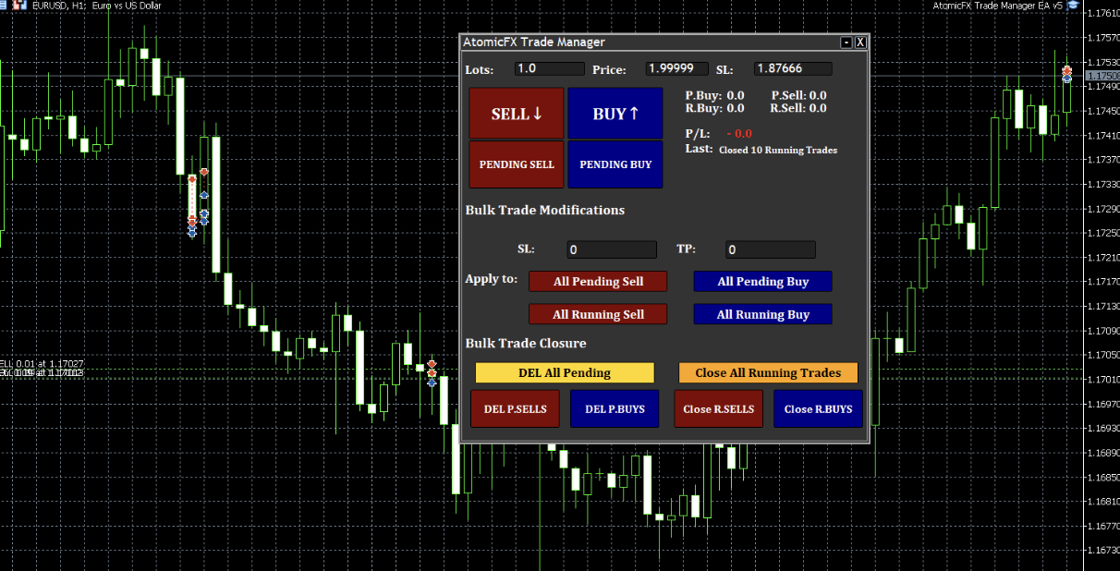Click the current price label on price axis
The image size is (1120, 571).
[1102, 76]
